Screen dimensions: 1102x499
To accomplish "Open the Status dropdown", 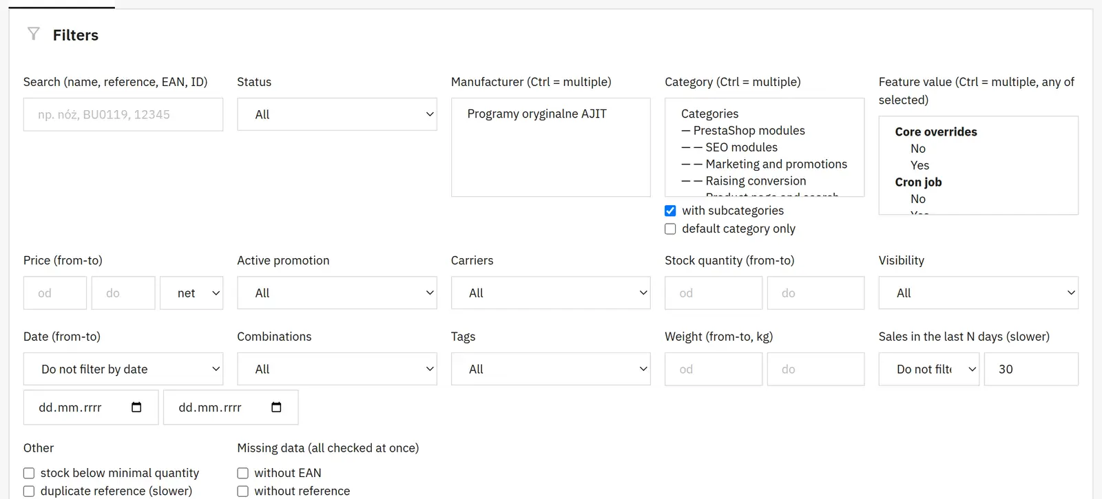I will pyautogui.click(x=337, y=114).
